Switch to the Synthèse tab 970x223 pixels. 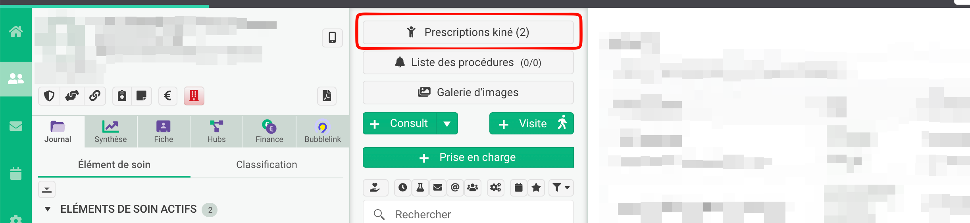point(111,132)
